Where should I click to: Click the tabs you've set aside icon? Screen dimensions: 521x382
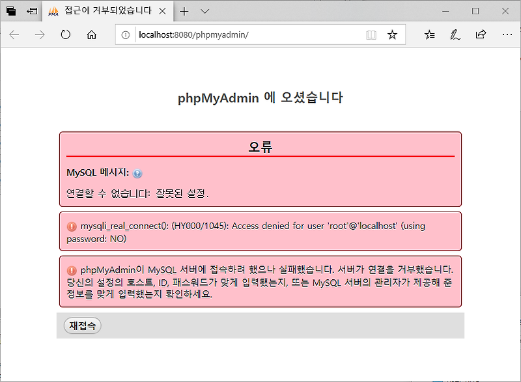pos(11,11)
